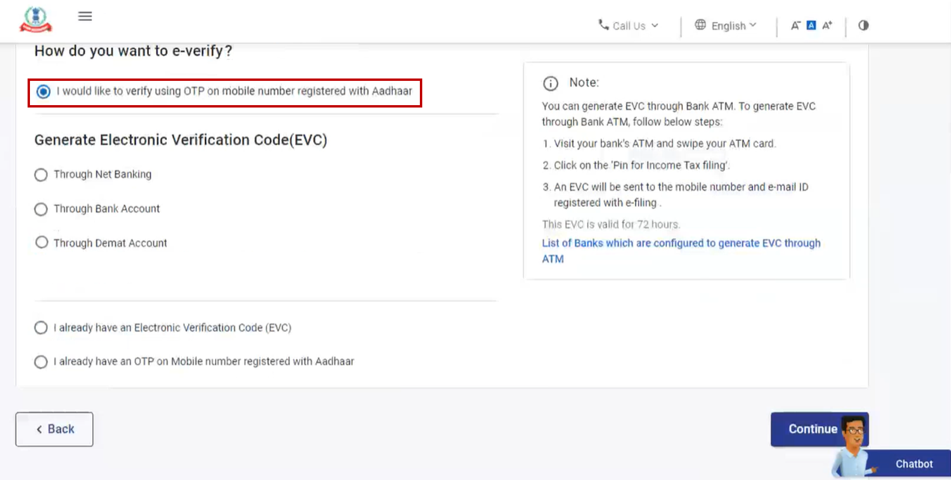Click the globe icon beside English

click(x=700, y=25)
